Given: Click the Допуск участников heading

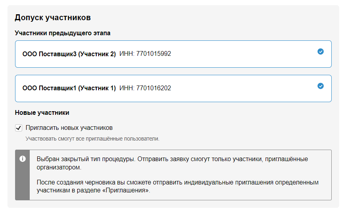Looking at the screenshot, I should click(53, 17).
